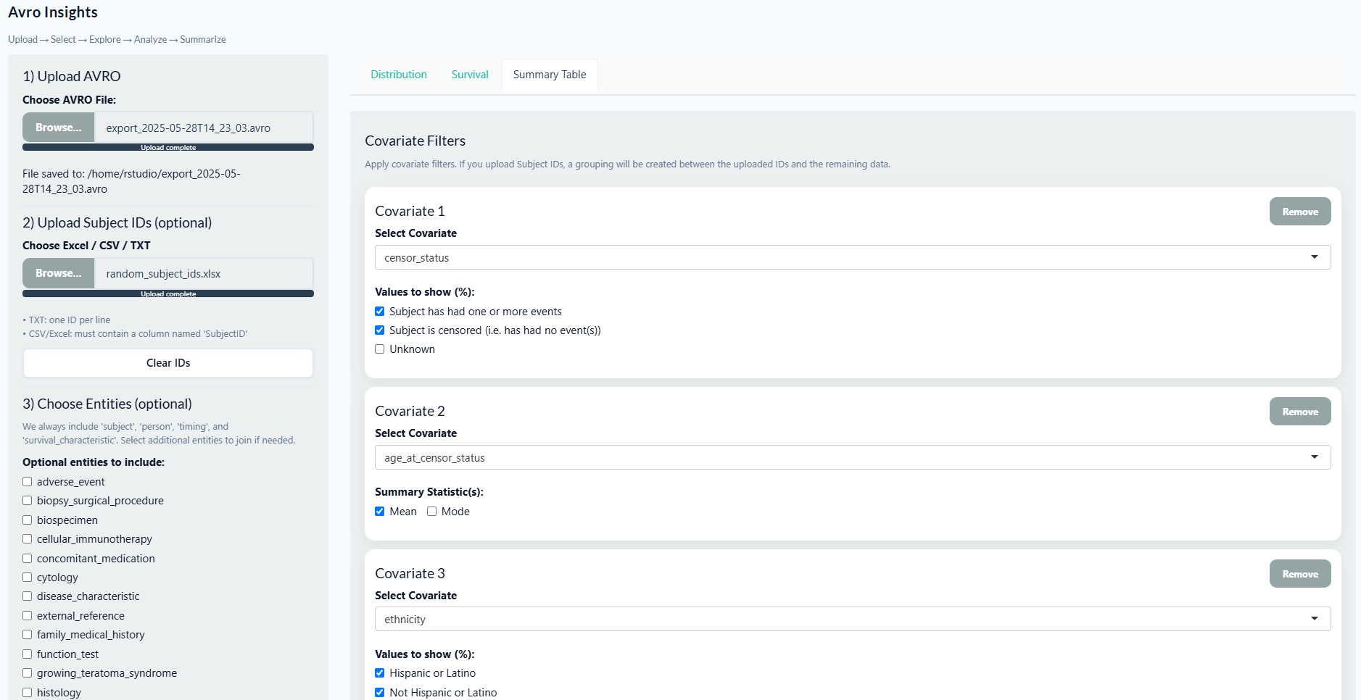The image size is (1361, 700).
Task: Browse for a Subject IDs file
Action: point(59,273)
